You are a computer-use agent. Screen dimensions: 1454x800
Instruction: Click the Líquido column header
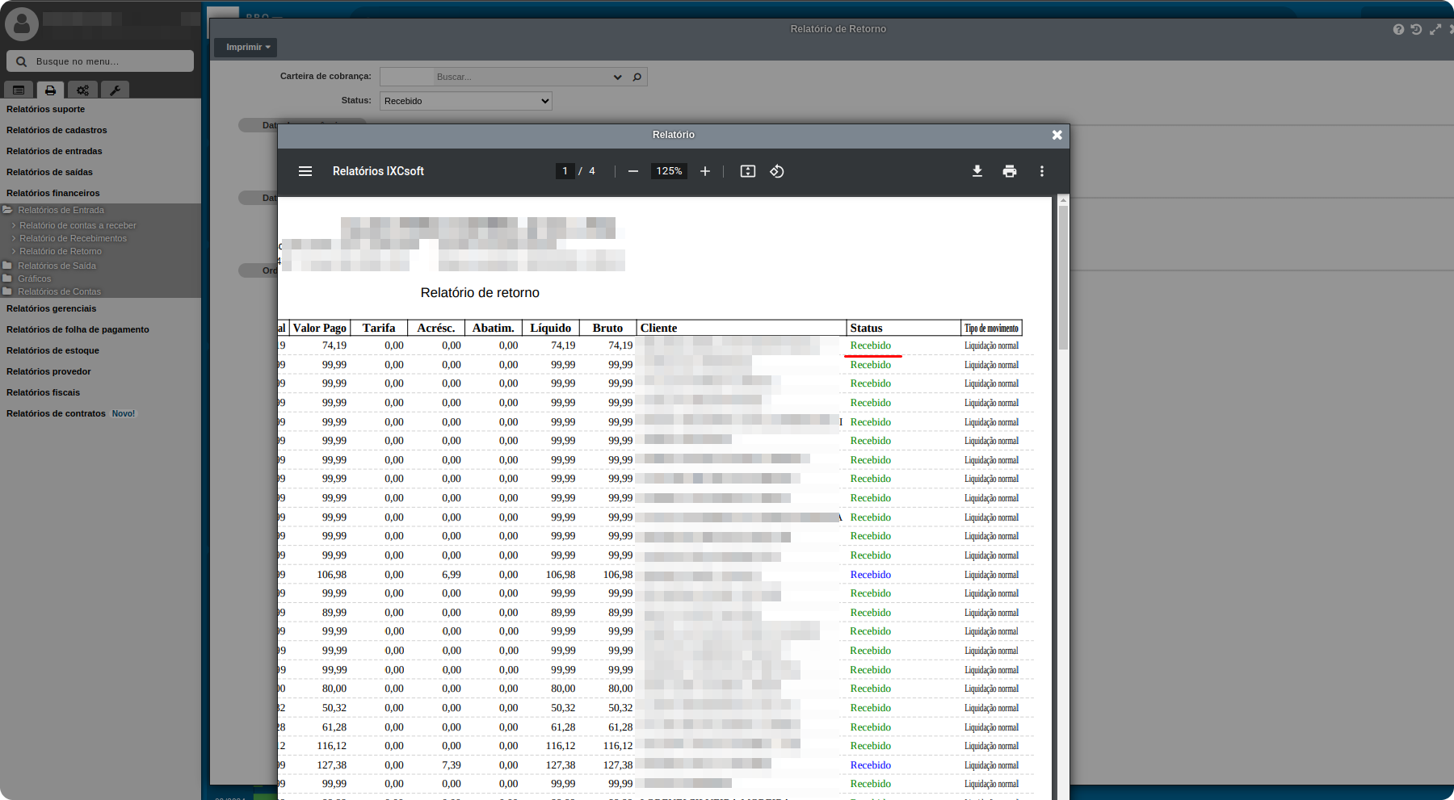click(551, 328)
